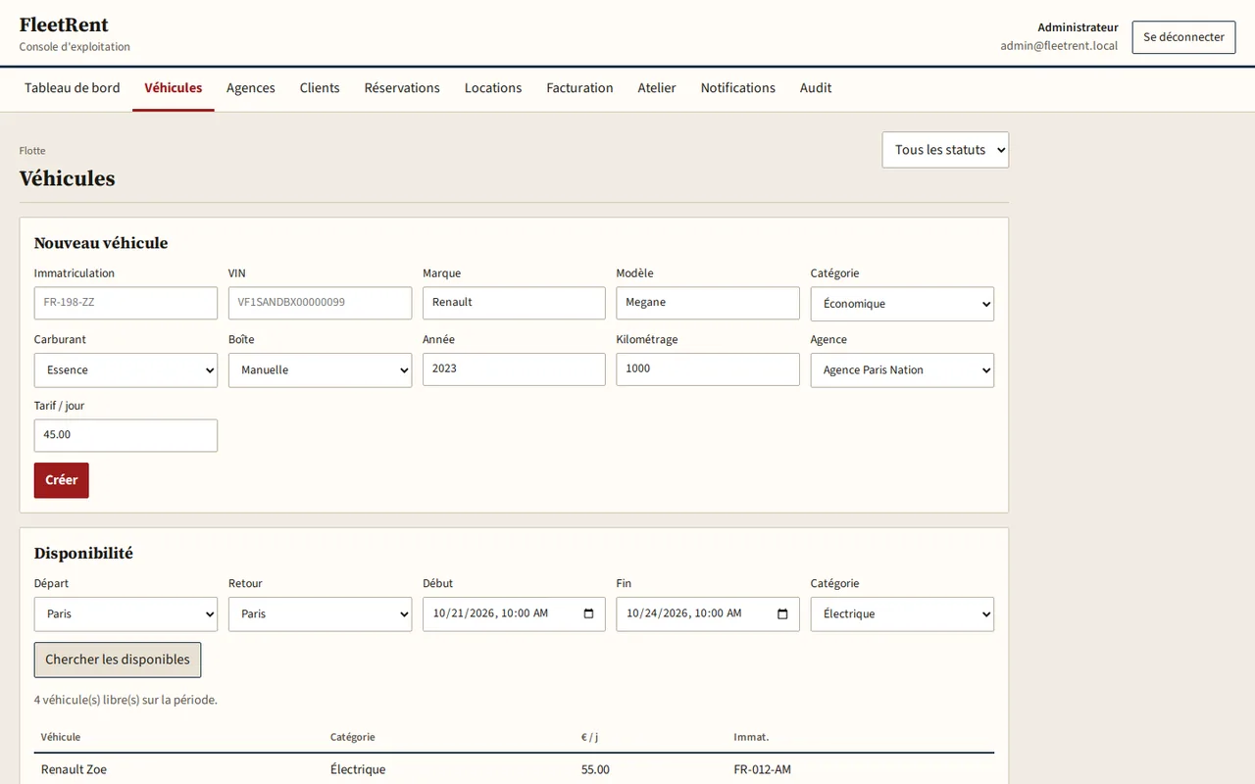Focus the VIN input field
This screenshot has width=1255, height=784.
pos(320,303)
